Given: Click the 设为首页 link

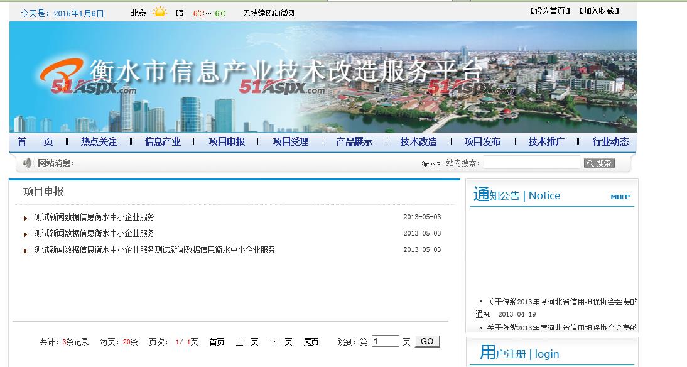Looking at the screenshot, I should [549, 11].
